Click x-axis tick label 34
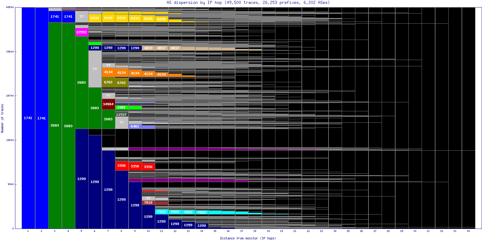Screen dimensions: 482x240 tap(468, 231)
